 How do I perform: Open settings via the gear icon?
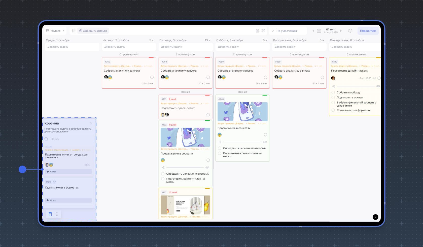350,31
